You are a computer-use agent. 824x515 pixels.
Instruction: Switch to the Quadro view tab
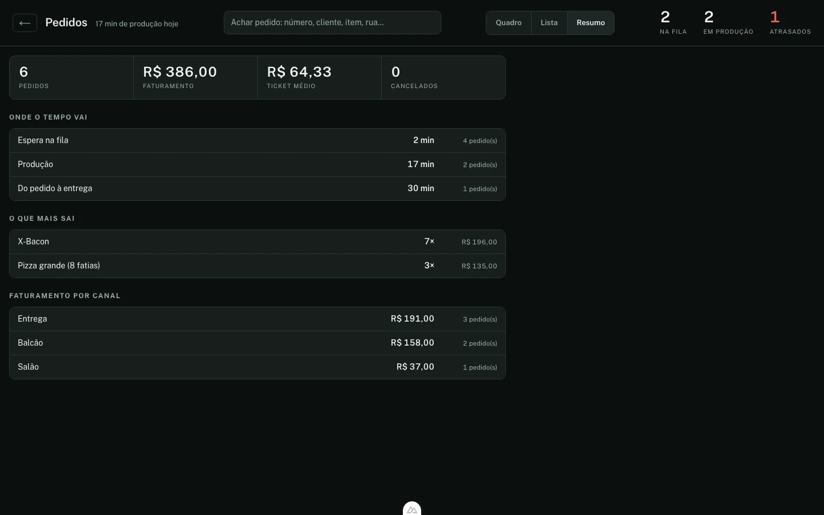(x=509, y=23)
